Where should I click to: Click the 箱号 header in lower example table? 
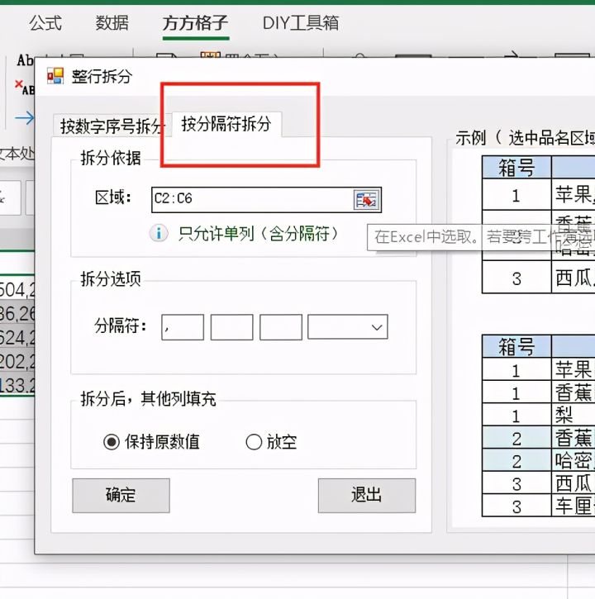coord(516,347)
